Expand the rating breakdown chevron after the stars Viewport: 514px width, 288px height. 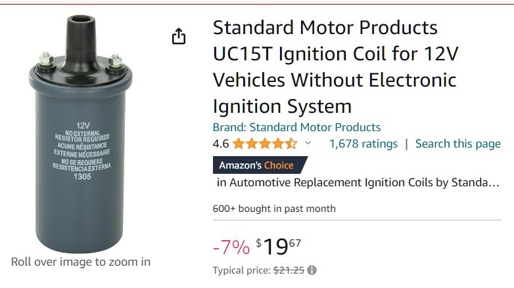click(308, 144)
